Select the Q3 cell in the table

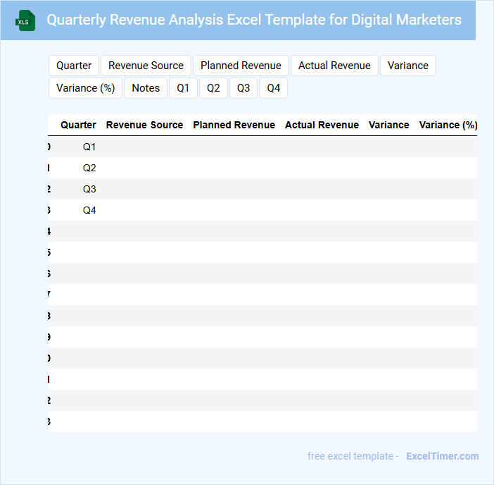[x=89, y=189]
